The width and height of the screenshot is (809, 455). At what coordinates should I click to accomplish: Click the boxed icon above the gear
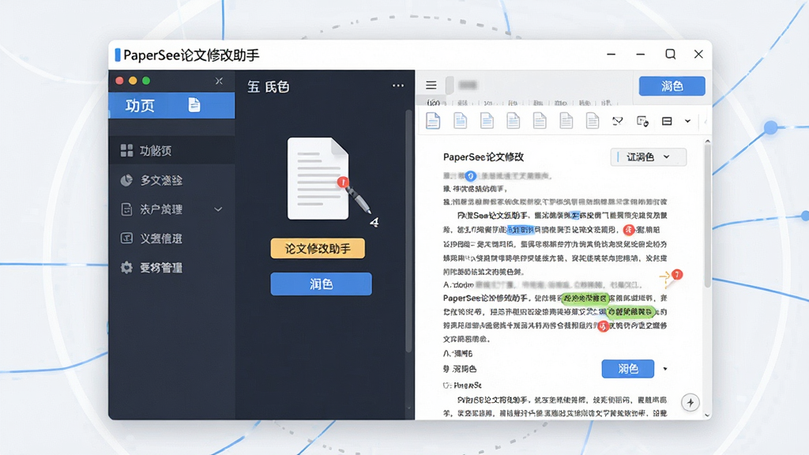point(126,238)
